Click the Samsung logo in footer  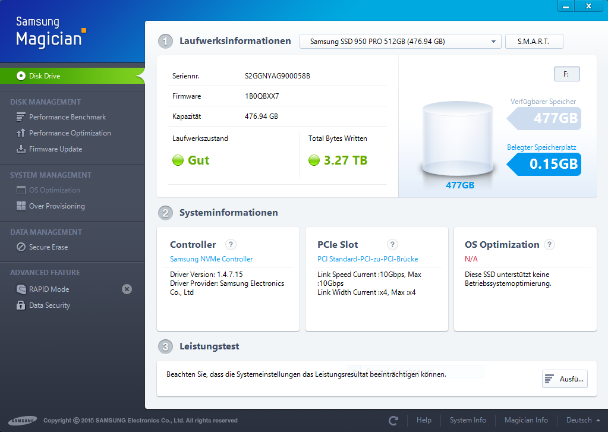pyautogui.click(x=23, y=420)
